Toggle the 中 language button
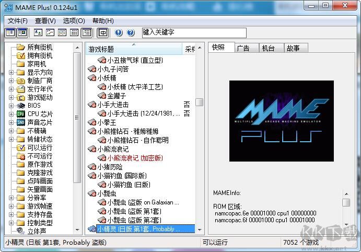Image resolution: width=361 pixels, height=252 pixels. tap(103, 32)
